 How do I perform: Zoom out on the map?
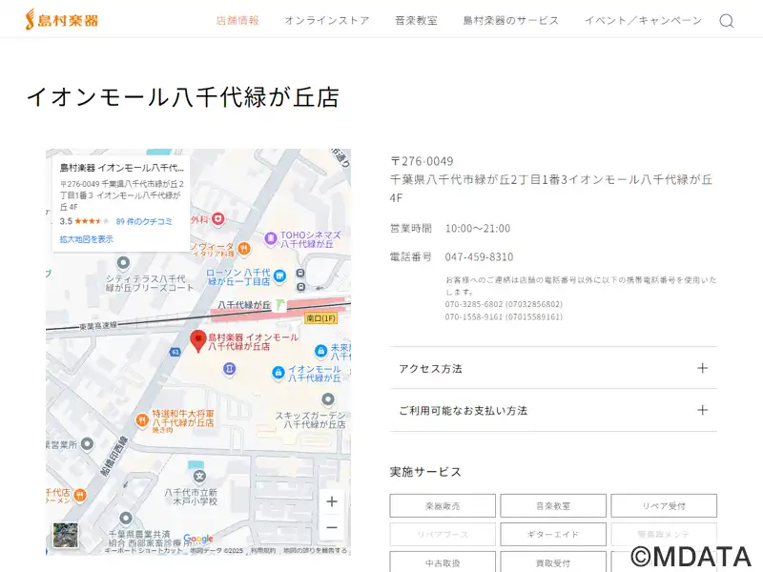(x=332, y=527)
